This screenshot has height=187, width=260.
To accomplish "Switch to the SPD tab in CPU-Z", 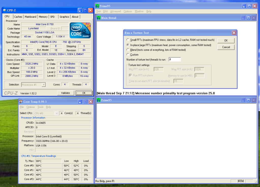I will (52, 17).
